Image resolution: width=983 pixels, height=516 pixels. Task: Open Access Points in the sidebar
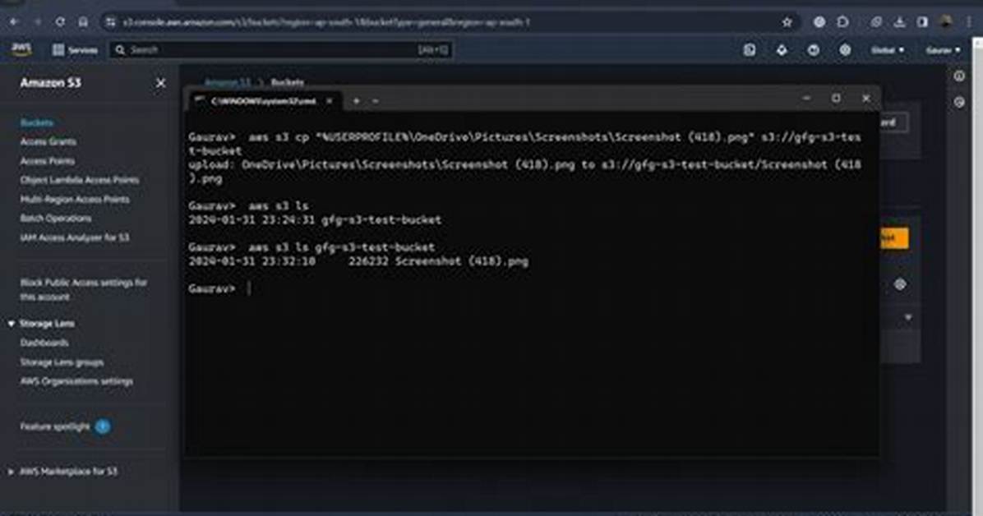47,161
